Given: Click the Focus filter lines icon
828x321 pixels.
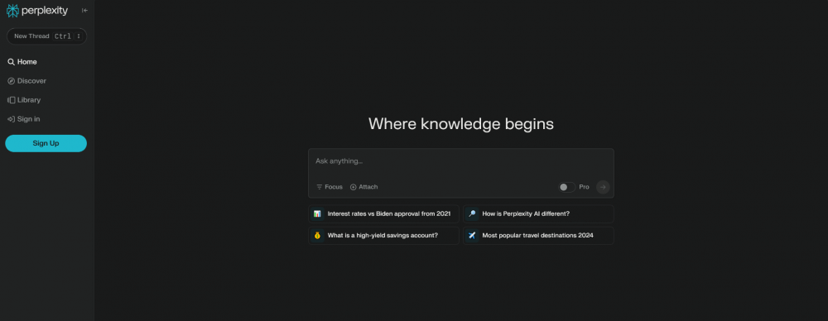Looking at the screenshot, I should point(320,187).
